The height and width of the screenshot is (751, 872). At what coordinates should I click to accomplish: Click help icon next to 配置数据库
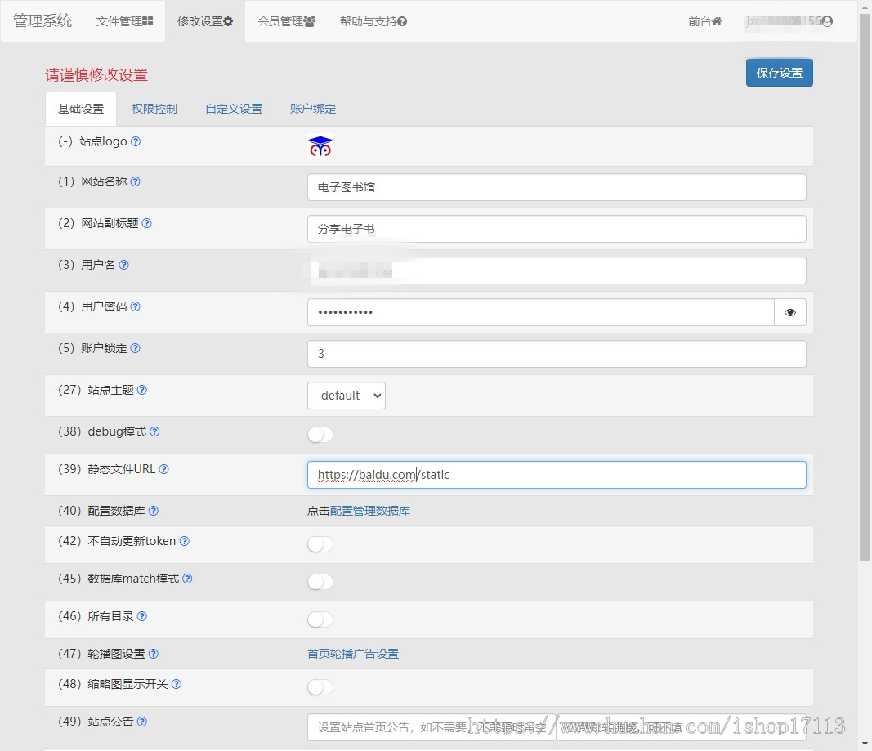point(154,510)
